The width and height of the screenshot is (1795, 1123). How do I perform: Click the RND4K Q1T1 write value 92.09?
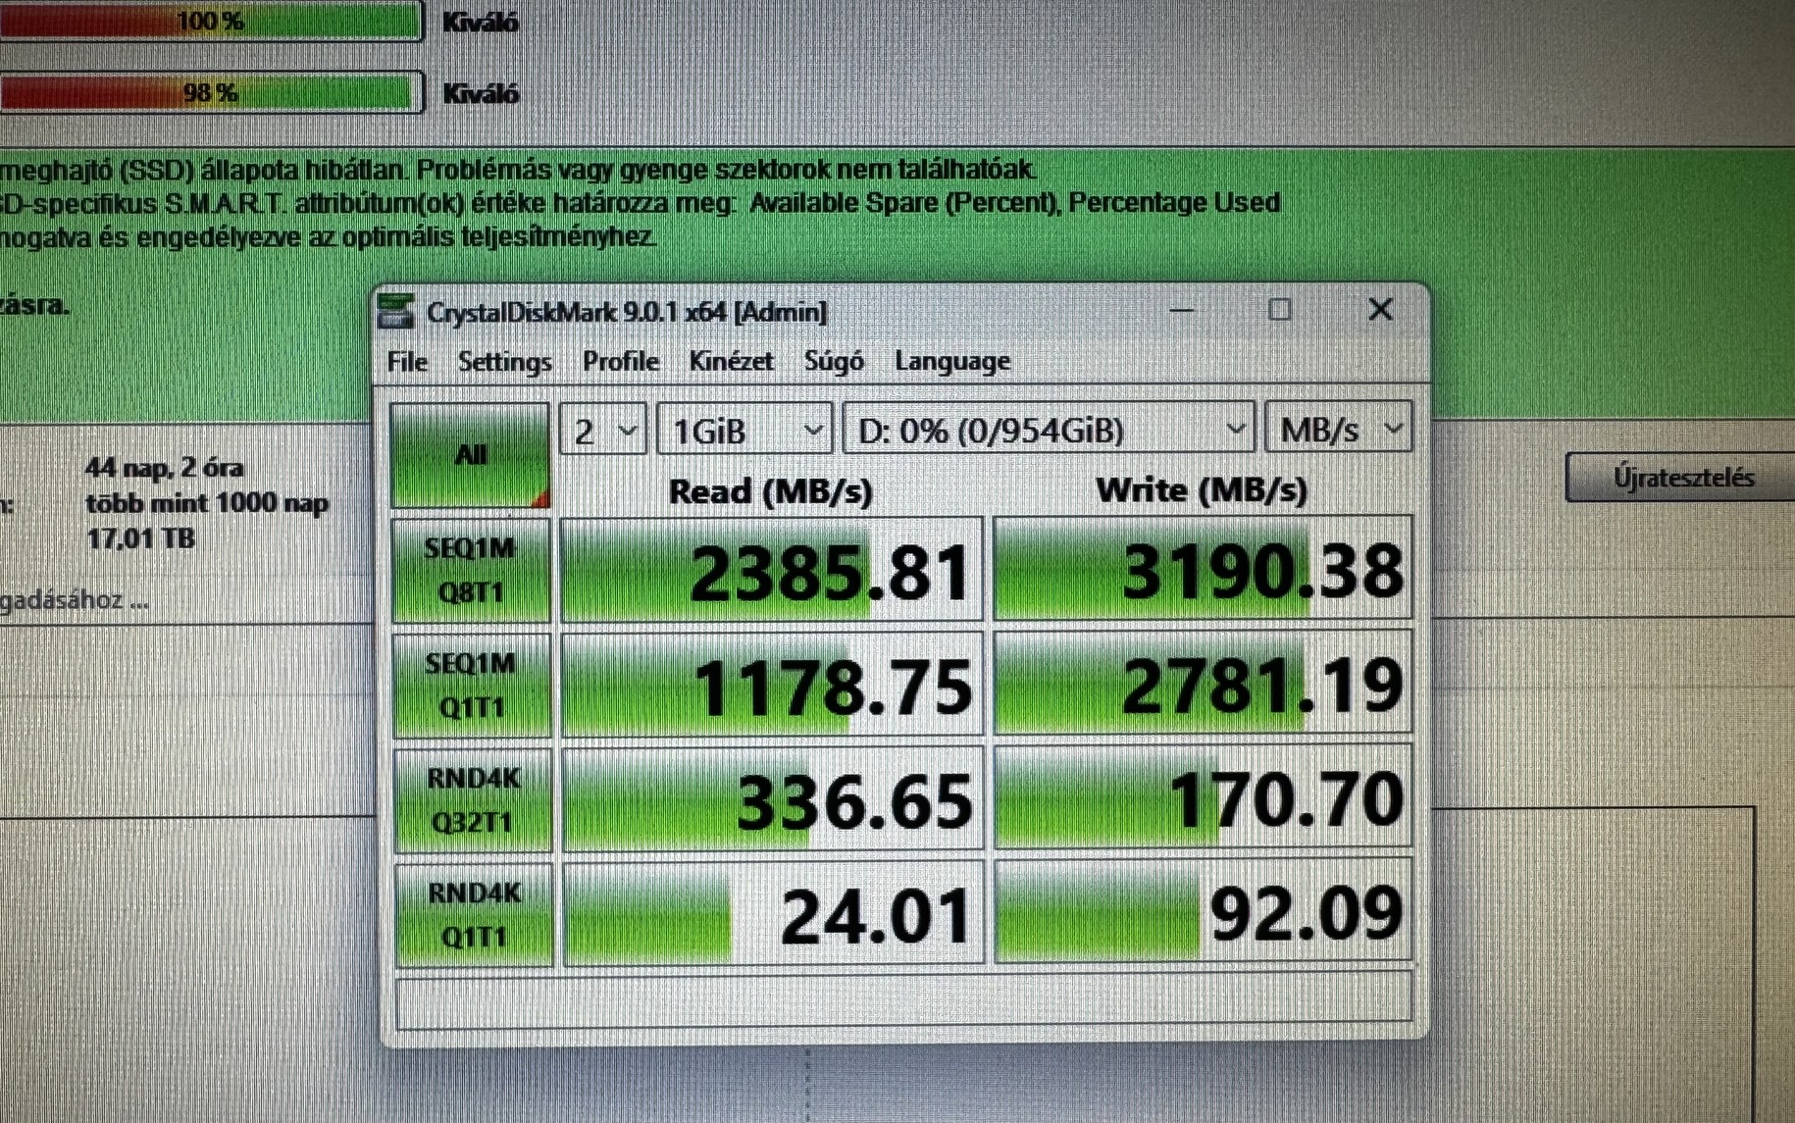coord(1204,912)
